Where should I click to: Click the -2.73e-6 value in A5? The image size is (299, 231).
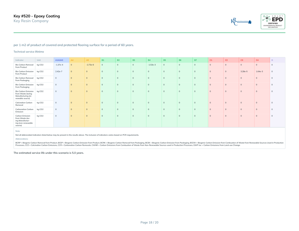90,65
